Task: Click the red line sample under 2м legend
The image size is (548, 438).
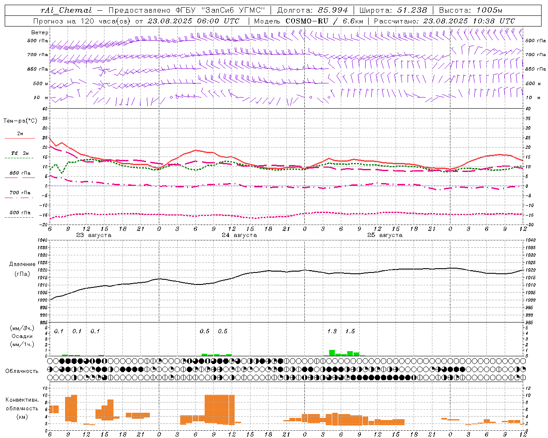Action: pyautogui.click(x=20, y=139)
